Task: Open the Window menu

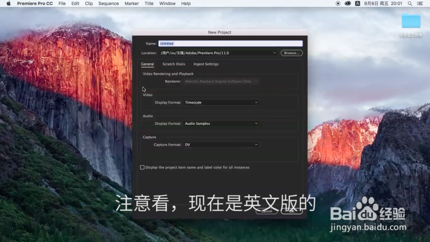Action: pyautogui.click(x=167, y=3)
